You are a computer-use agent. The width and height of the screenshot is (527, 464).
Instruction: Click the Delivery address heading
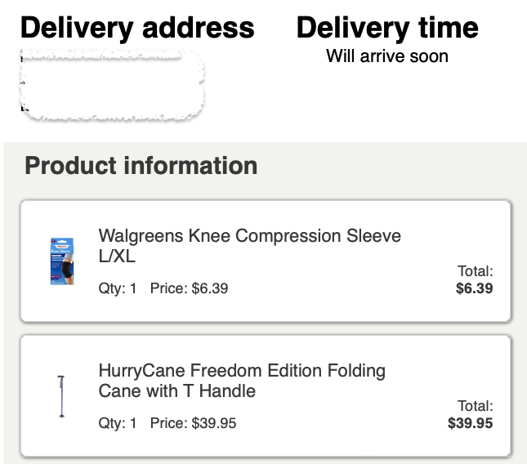(137, 28)
